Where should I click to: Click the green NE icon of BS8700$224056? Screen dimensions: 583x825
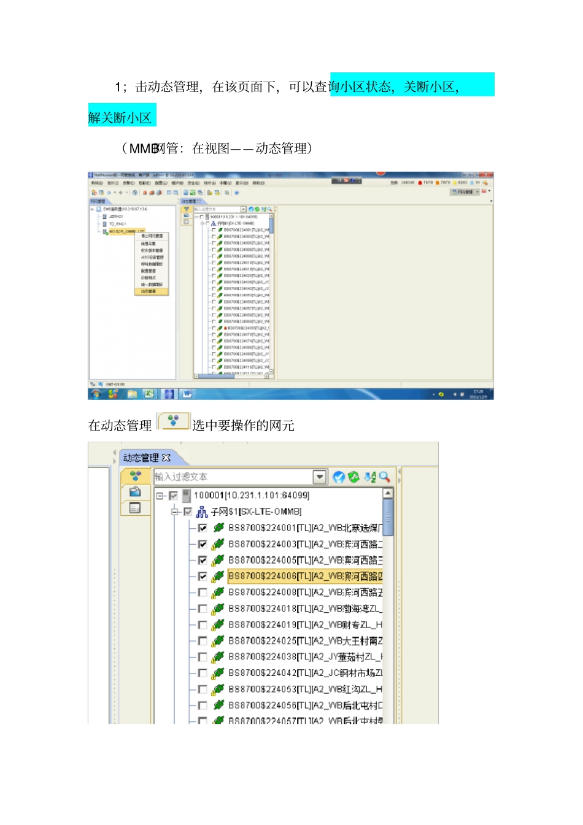click(218, 705)
